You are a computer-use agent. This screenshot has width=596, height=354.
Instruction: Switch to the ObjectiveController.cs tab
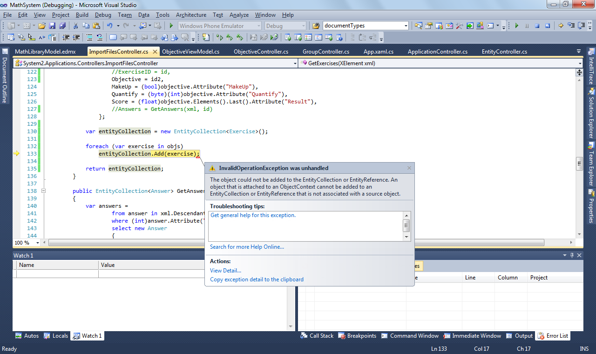tap(261, 52)
